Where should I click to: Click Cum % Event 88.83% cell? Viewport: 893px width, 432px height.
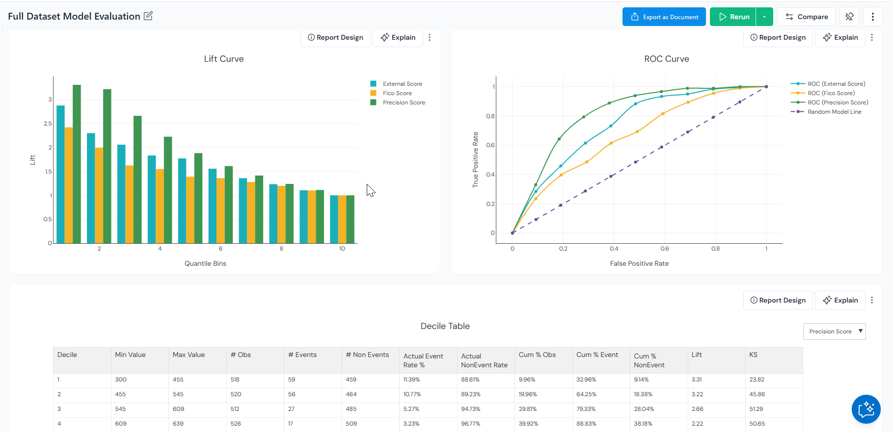(x=586, y=424)
